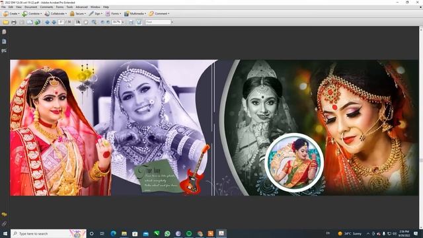Open the clock and date
The height and width of the screenshot is (238, 423).
click(x=404, y=233)
